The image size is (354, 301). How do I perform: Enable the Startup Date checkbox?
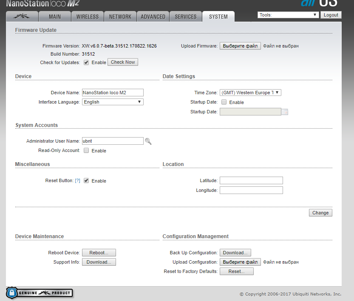pos(224,102)
